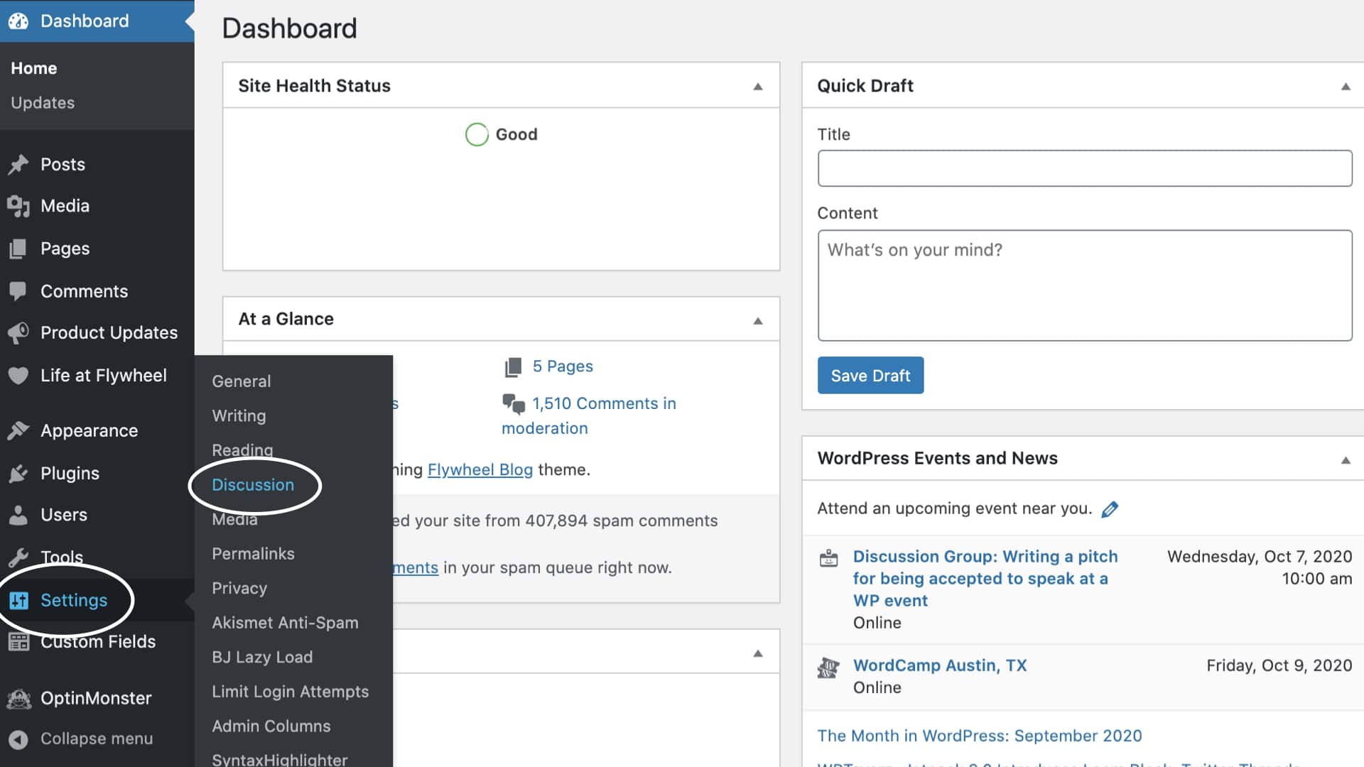The image size is (1364, 767).
Task: Open the WordCamp Austin, TX link
Action: (940, 665)
